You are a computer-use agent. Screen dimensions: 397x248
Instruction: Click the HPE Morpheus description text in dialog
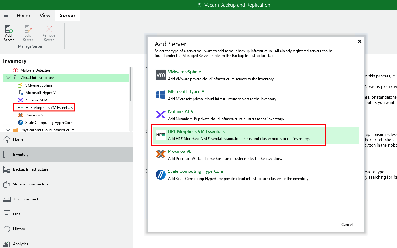coord(239,139)
